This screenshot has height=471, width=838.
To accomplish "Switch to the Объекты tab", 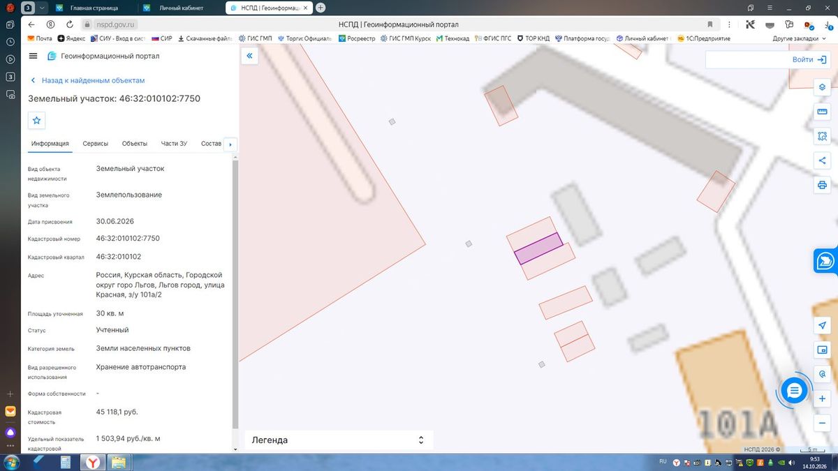I will coord(135,144).
